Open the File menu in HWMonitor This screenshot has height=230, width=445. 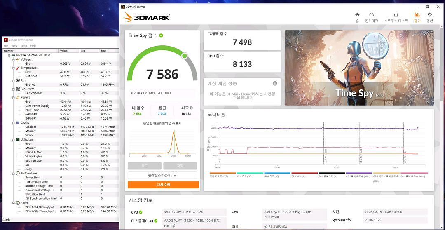coord(6,46)
